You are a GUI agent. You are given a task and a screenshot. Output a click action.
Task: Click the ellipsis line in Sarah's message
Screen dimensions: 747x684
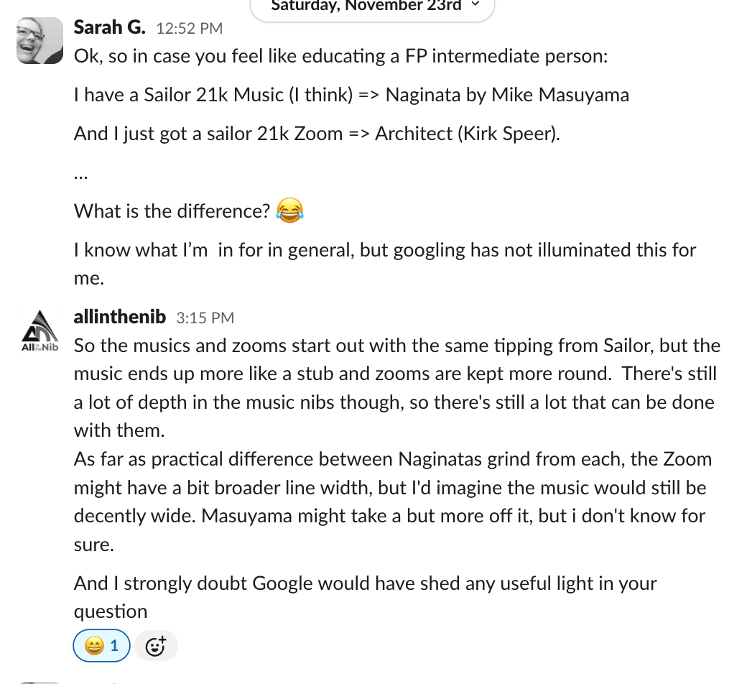pyautogui.click(x=81, y=174)
